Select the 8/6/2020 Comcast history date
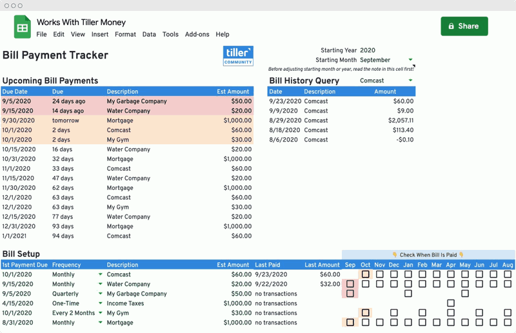This screenshot has width=516, height=333. click(x=283, y=140)
